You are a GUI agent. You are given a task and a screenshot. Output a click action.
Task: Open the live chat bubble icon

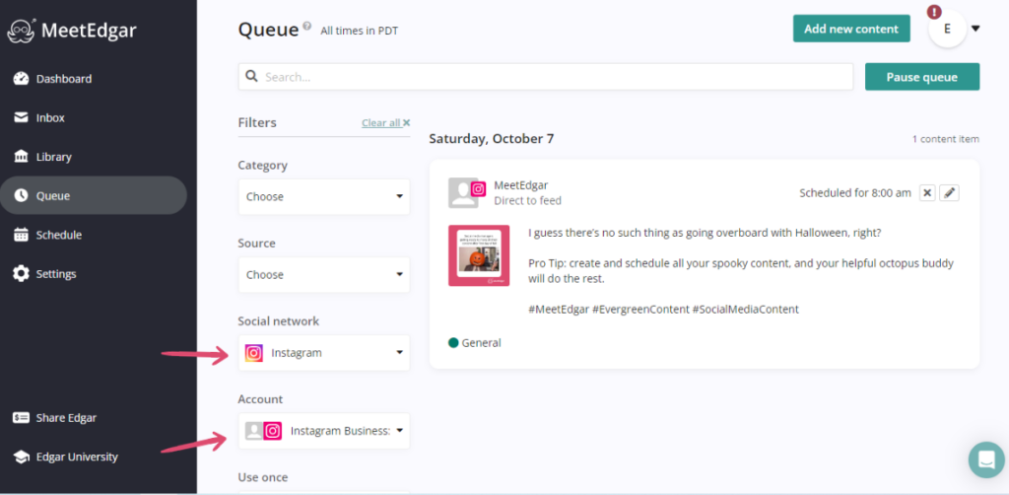pyautogui.click(x=985, y=459)
